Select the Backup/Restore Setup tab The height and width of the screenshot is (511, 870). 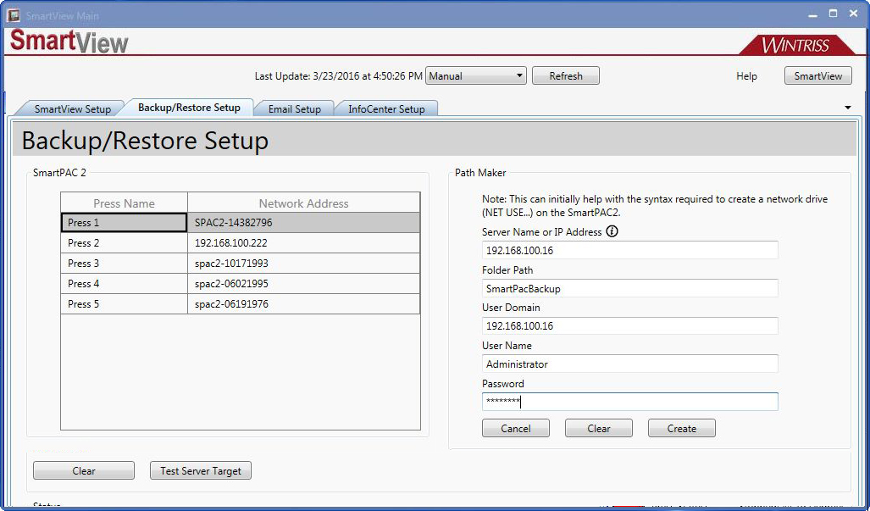point(189,107)
